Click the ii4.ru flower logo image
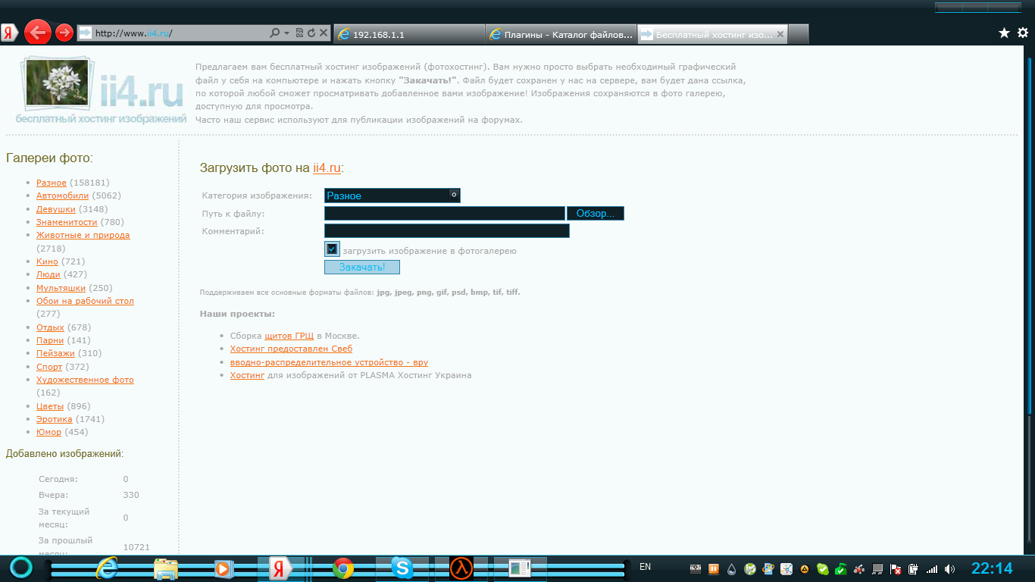The height and width of the screenshot is (582, 1035). click(x=100, y=89)
